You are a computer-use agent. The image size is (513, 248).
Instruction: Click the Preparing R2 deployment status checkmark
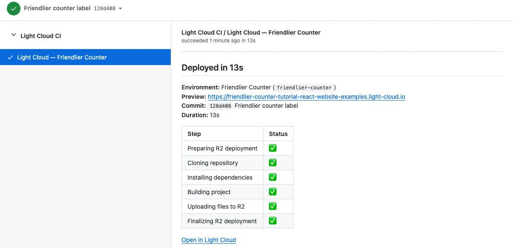point(273,148)
